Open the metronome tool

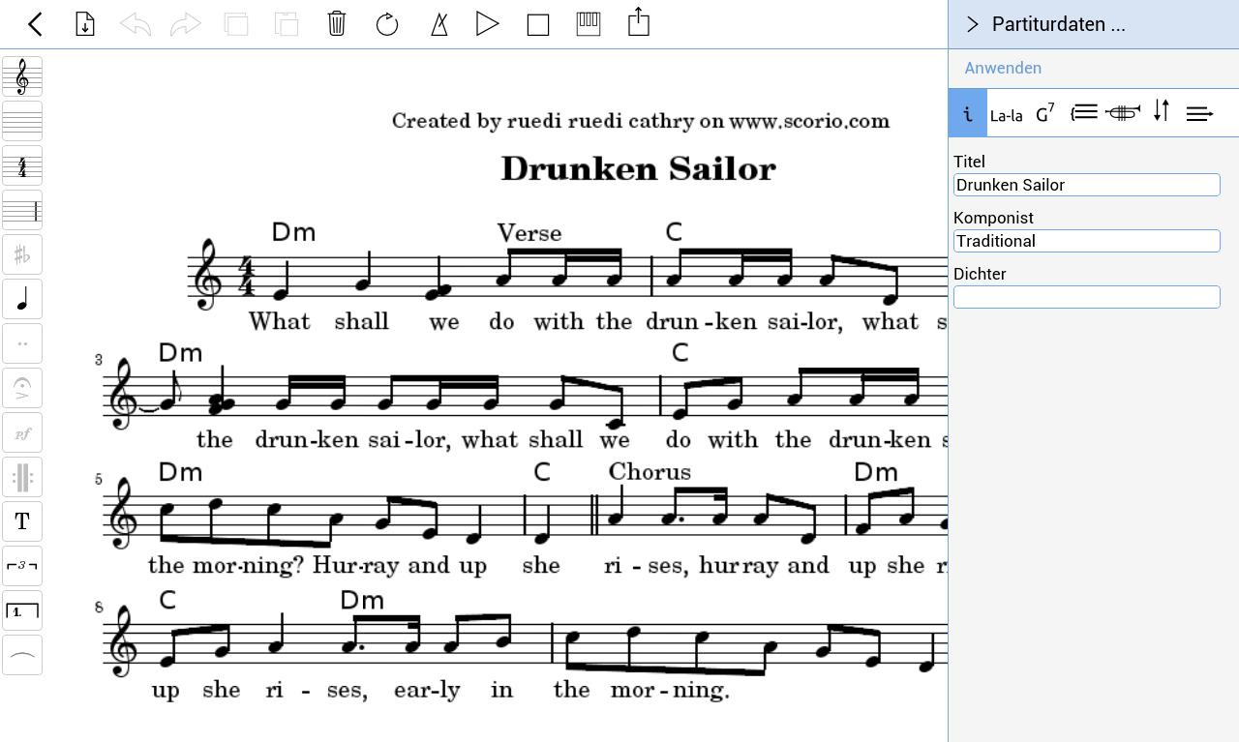point(438,24)
